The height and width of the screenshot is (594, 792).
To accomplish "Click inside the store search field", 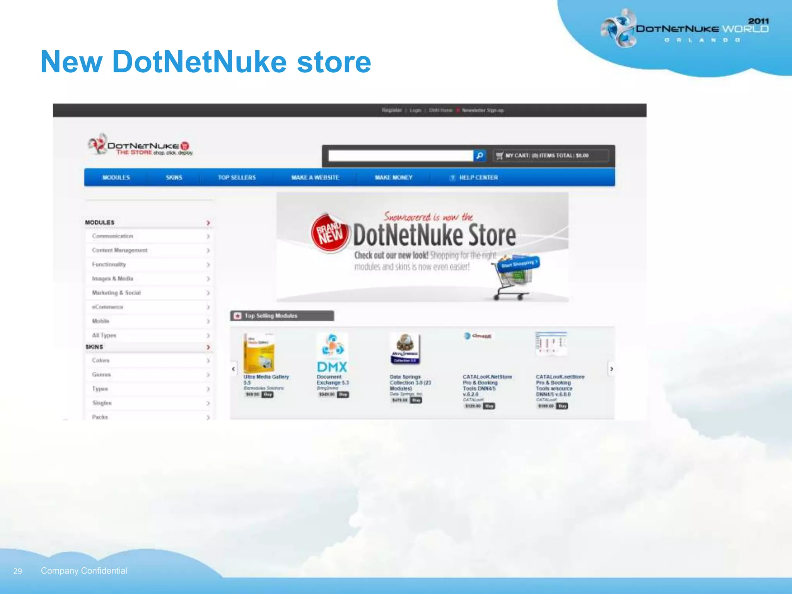I will coord(401,155).
